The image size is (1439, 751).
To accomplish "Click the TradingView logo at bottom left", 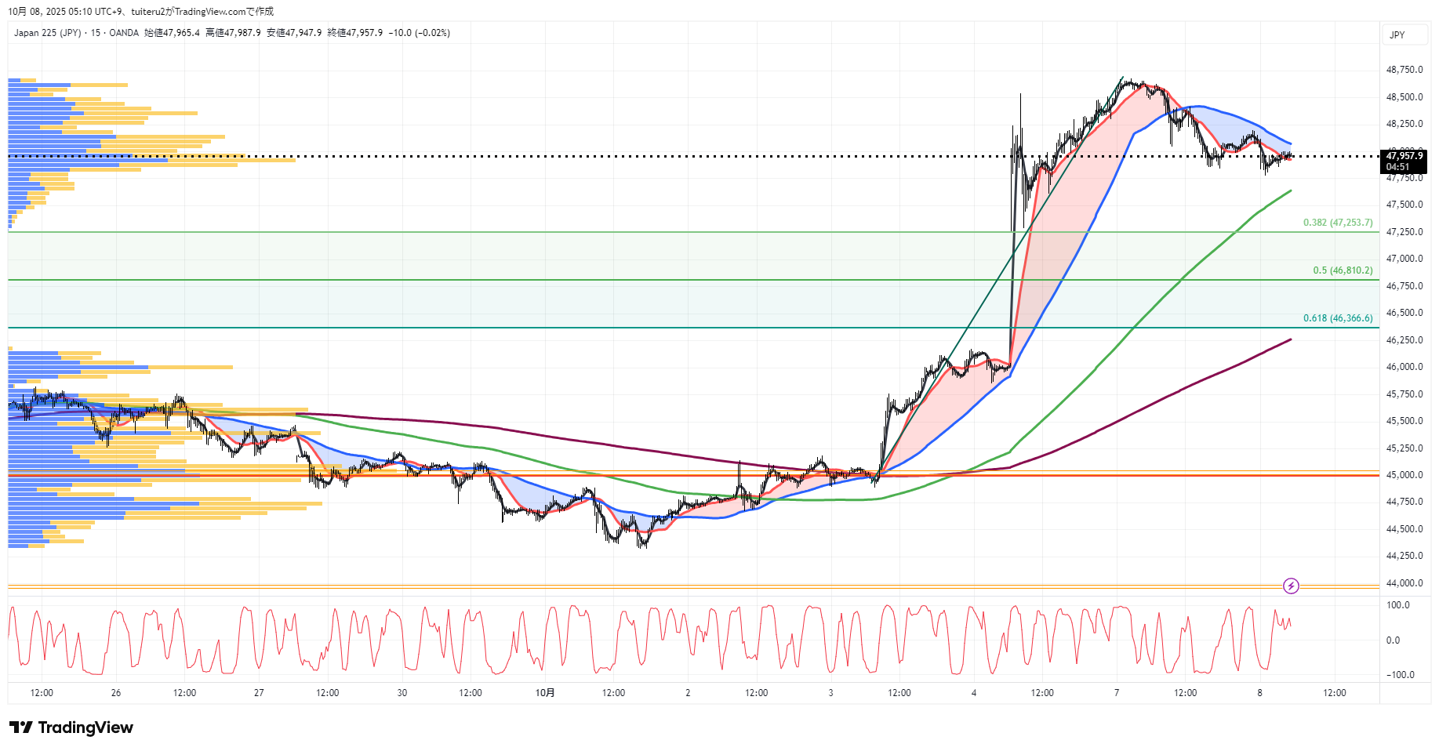I will [x=71, y=727].
